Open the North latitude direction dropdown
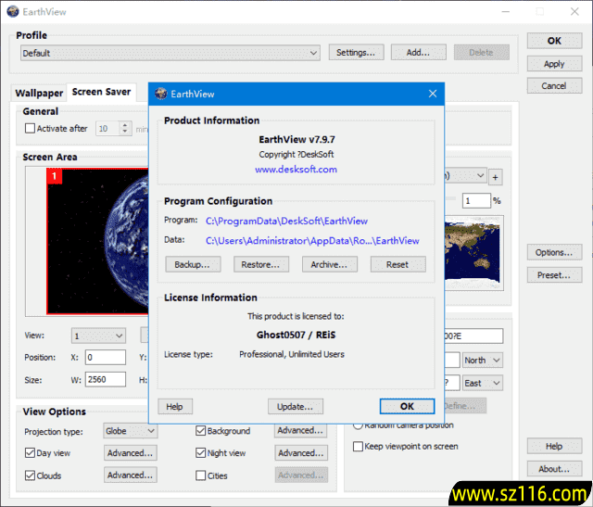Screen dimensions: 593x507 pos(482,360)
